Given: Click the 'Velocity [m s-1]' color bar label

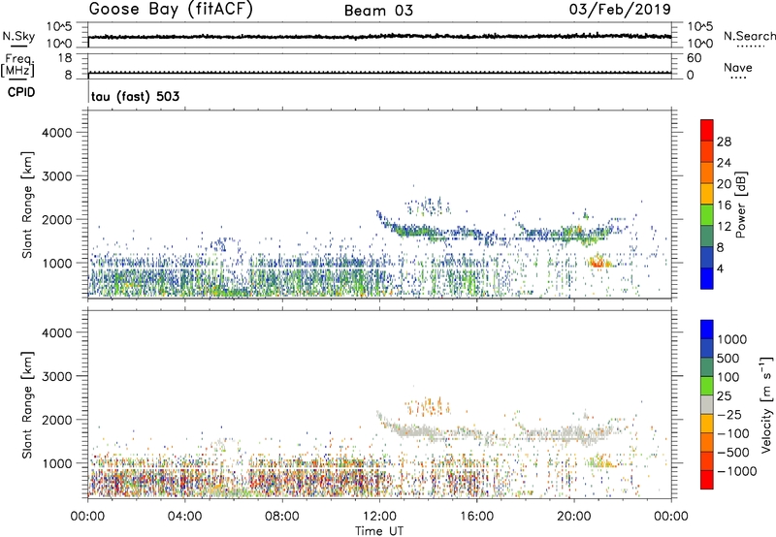Looking at the screenshot, I should (767, 404).
